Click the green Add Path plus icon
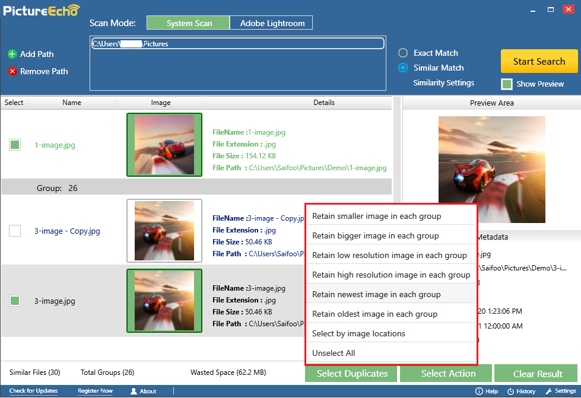This screenshot has width=581, height=398. point(12,54)
